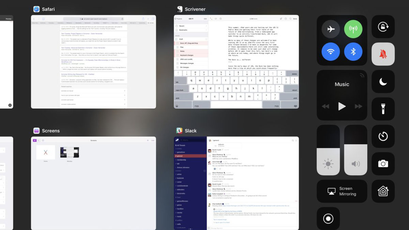Disable the Bluetooth toggle
Screen dimensions: 409x230
(353, 52)
